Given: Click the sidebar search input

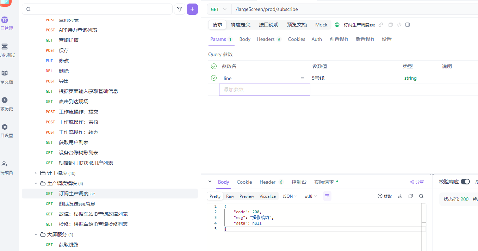Looking at the screenshot, I should point(97,9).
